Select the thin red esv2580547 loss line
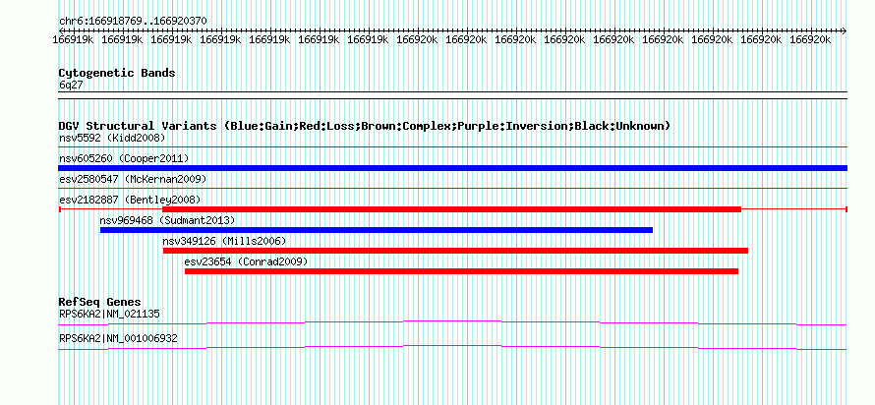The image size is (875, 405). [x=452, y=189]
